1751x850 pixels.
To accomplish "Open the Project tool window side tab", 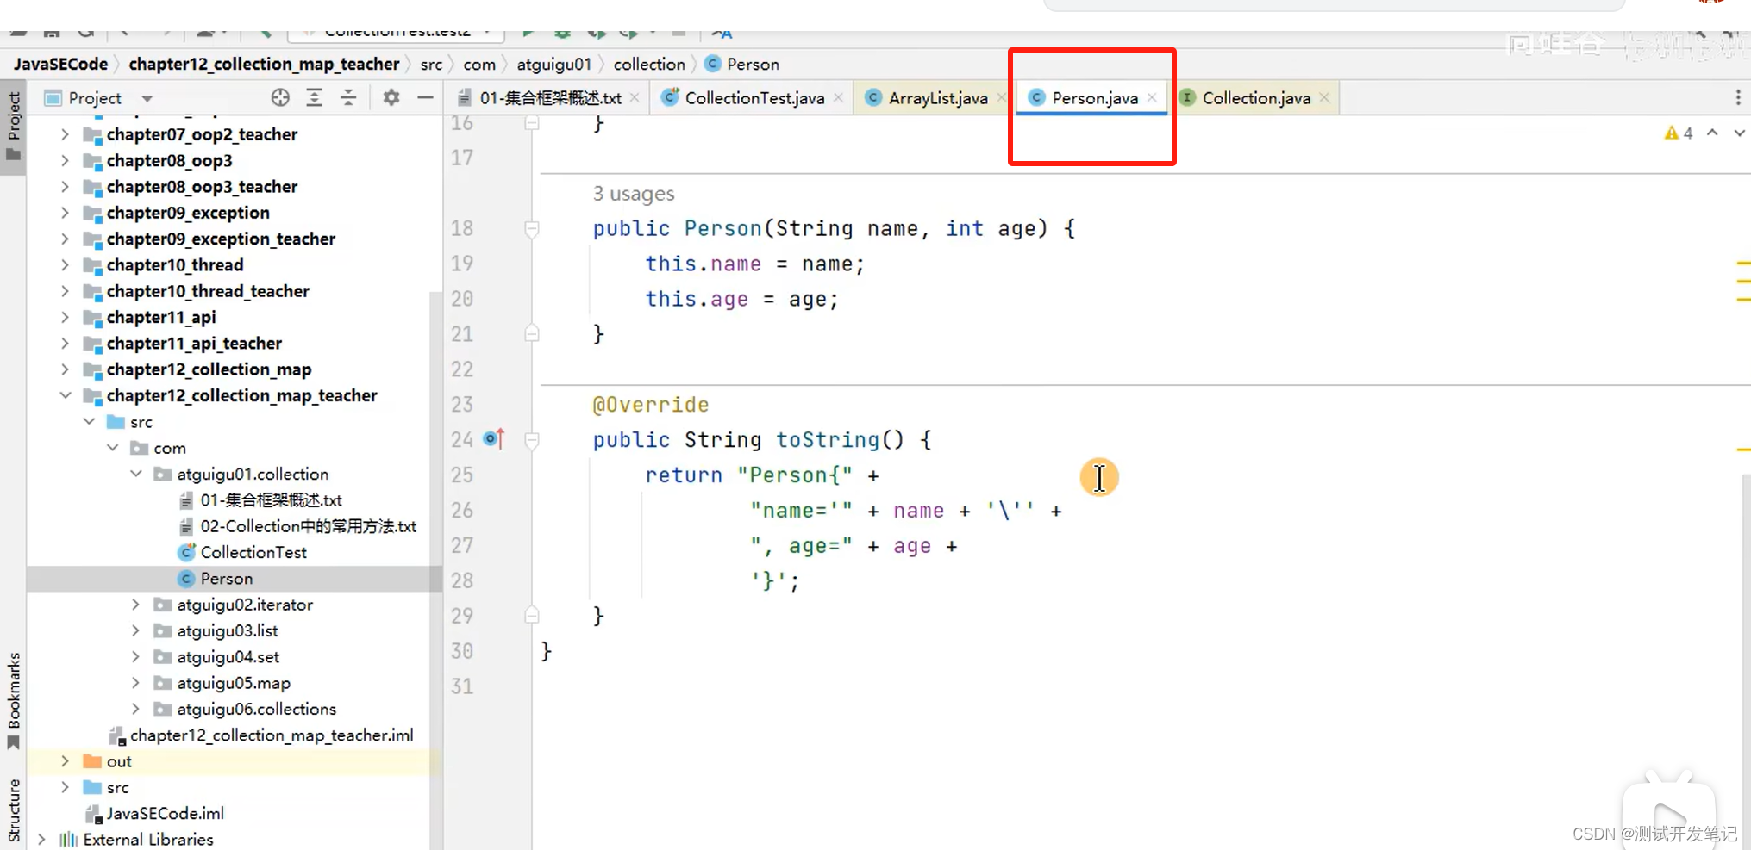I will click(x=13, y=127).
